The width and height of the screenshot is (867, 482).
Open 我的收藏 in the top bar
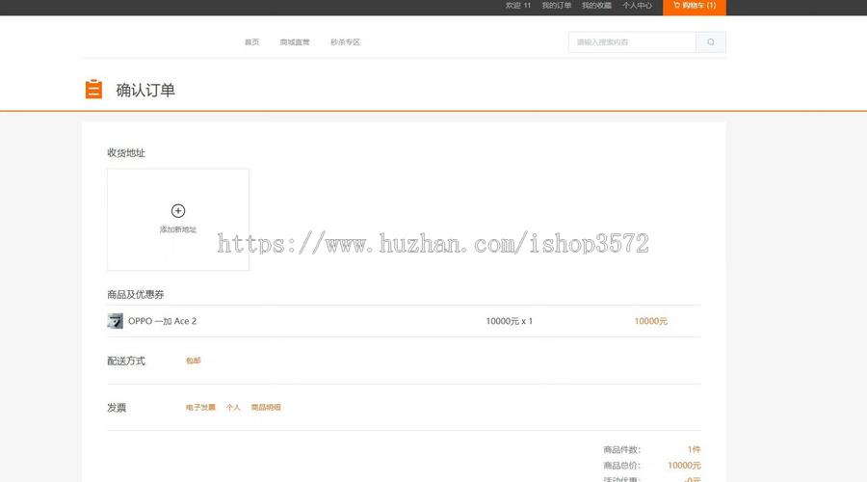[596, 6]
